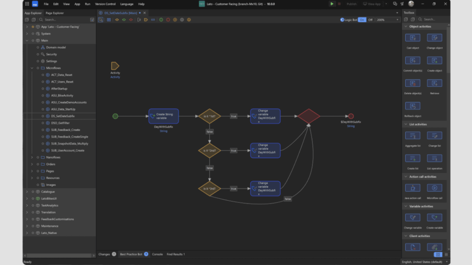Image resolution: width=472 pixels, height=265 pixels.
Task: Click the yellow Decision toolbar icon
Action: 117,20
